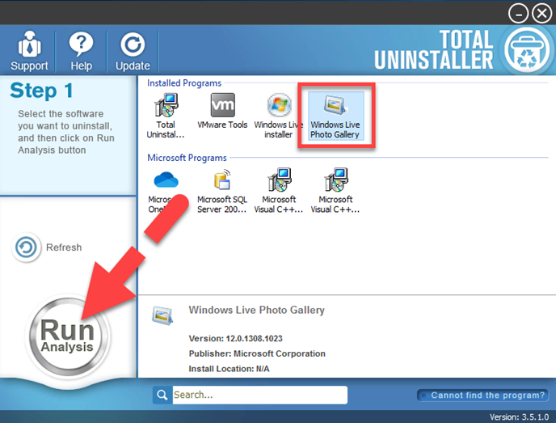Check for updates via Update

[x=133, y=51]
